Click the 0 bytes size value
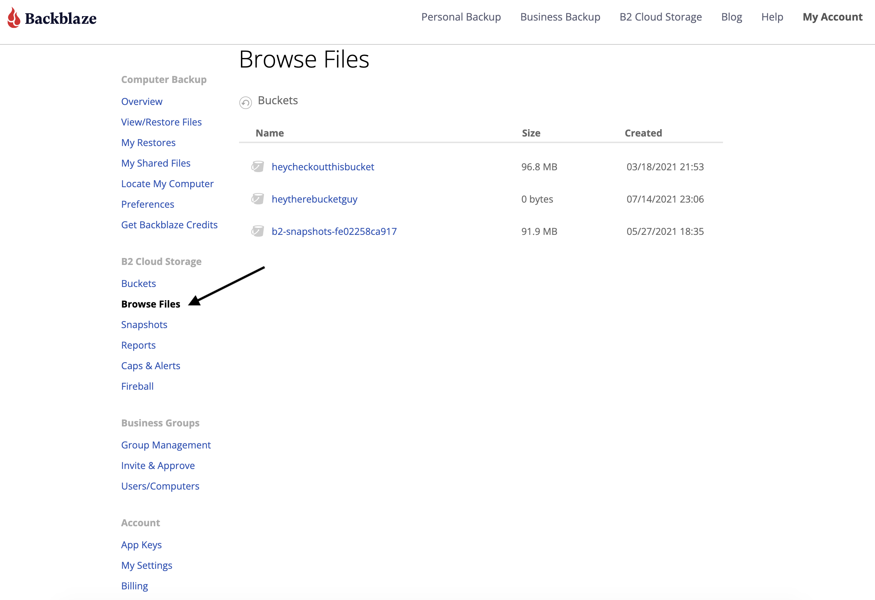Viewport: 875px width, 600px height. 537,199
